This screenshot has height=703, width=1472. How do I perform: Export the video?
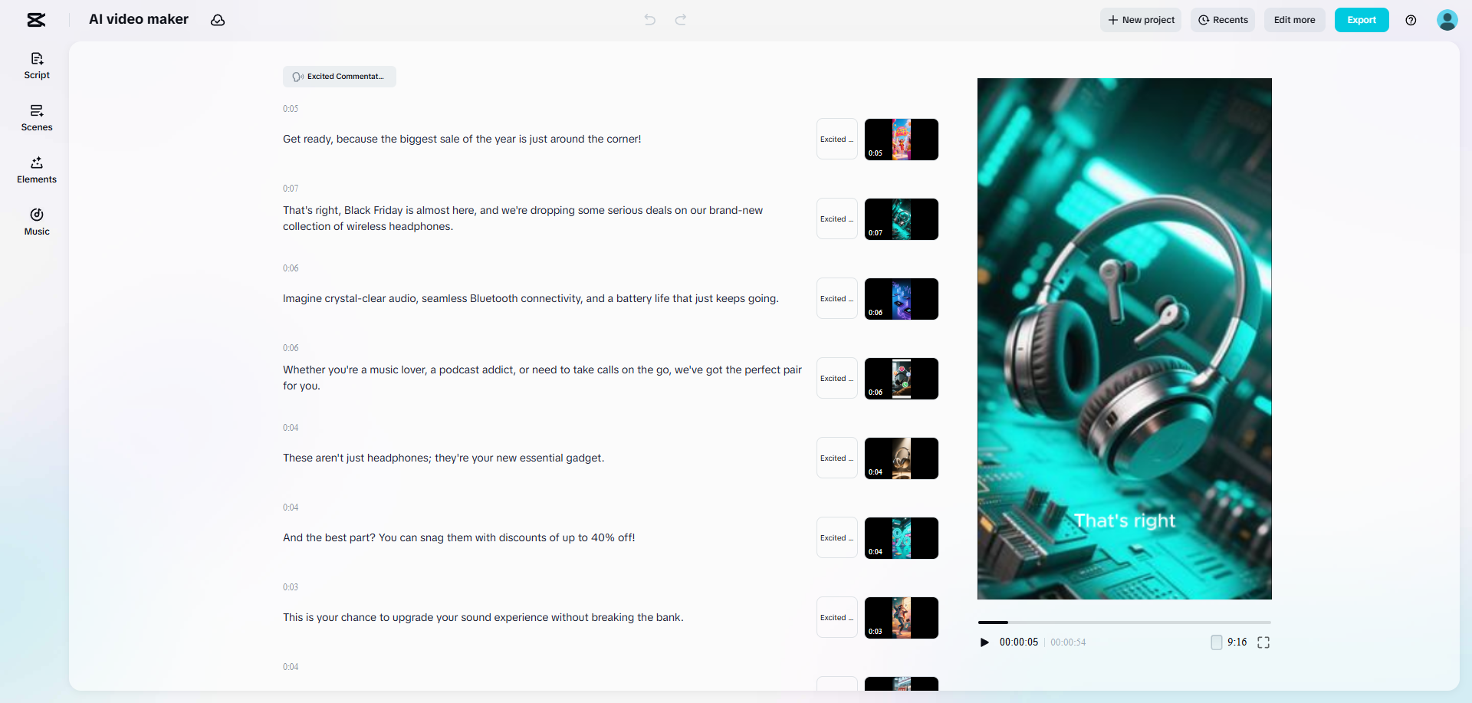pos(1362,20)
